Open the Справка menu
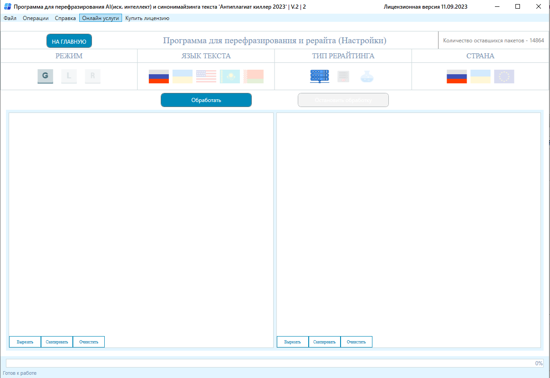 [65, 18]
